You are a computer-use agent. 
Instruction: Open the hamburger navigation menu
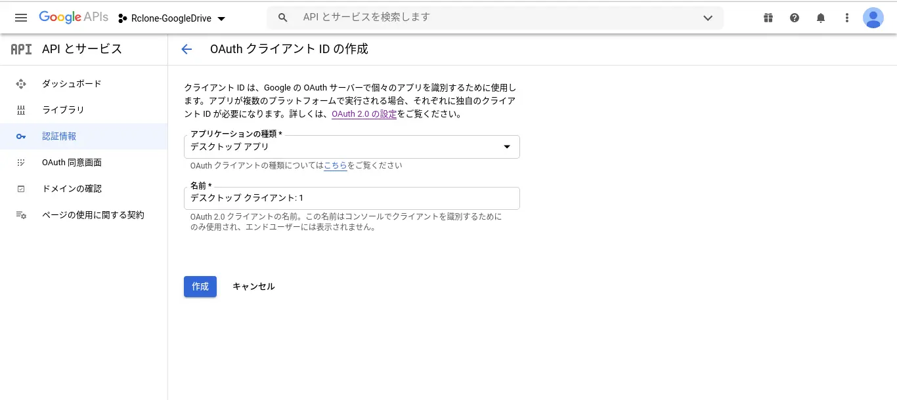(x=21, y=18)
